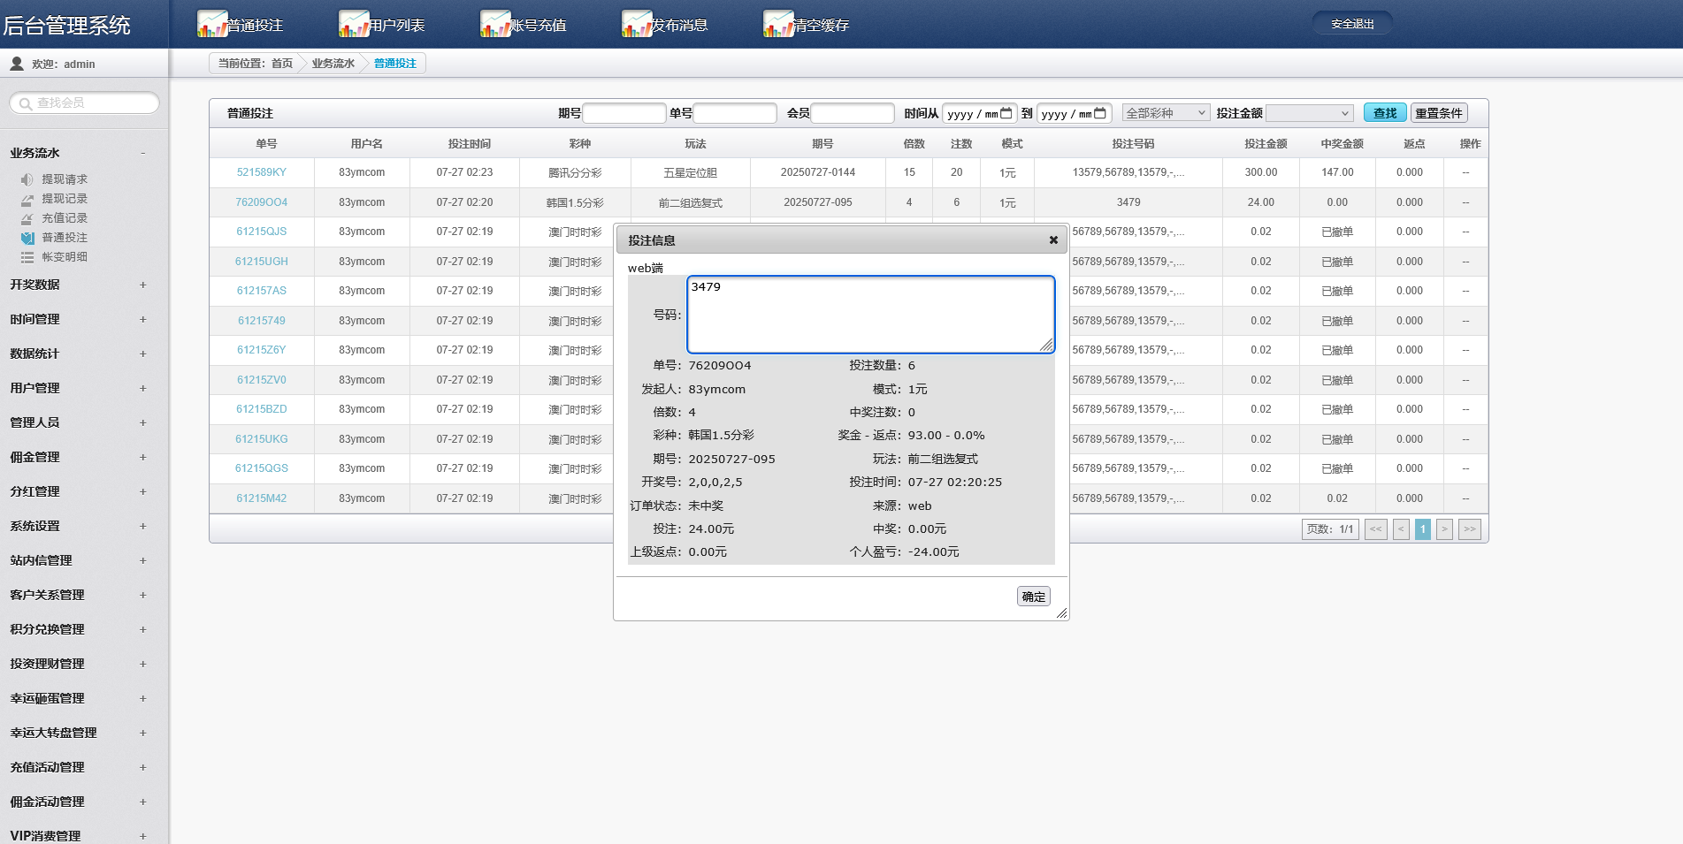
Task: Go to the last page (>>)
Action: (1470, 529)
